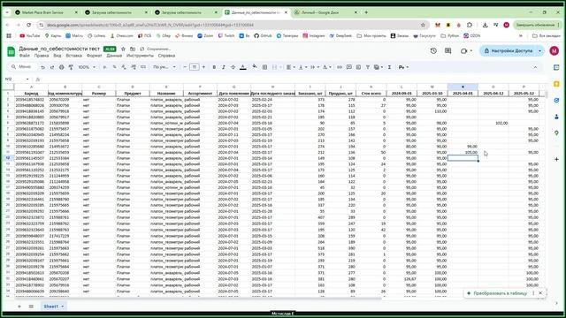Increase font size with plus

(203, 67)
